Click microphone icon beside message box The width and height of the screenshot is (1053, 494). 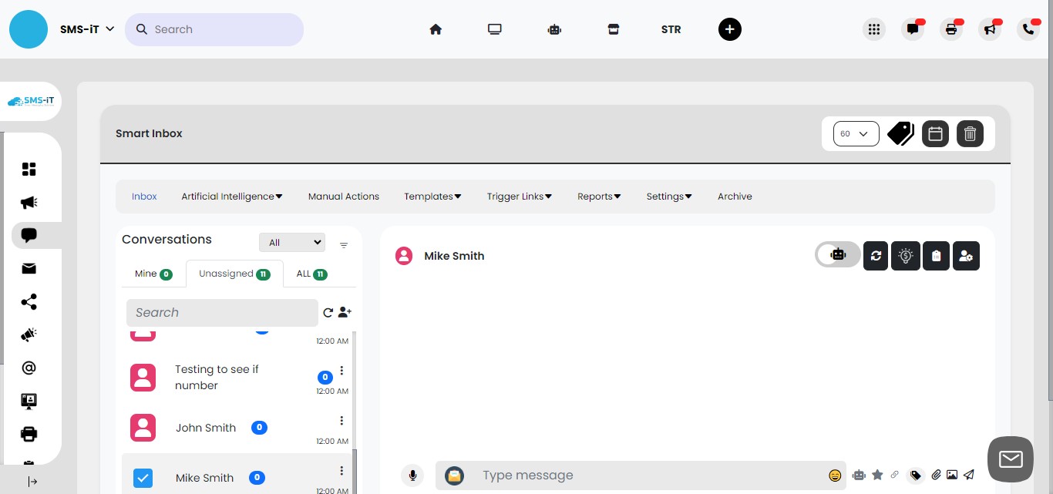point(412,476)
